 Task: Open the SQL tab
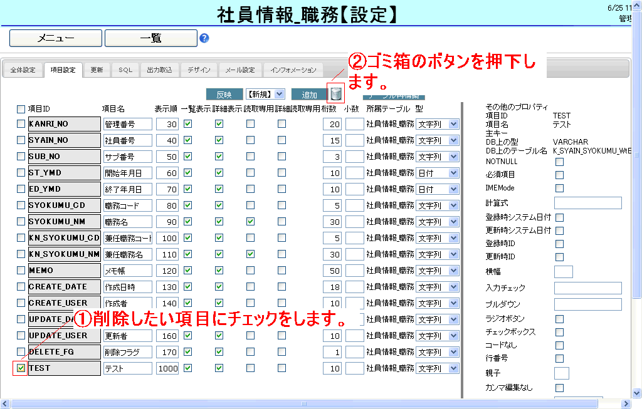pos(125,70)
